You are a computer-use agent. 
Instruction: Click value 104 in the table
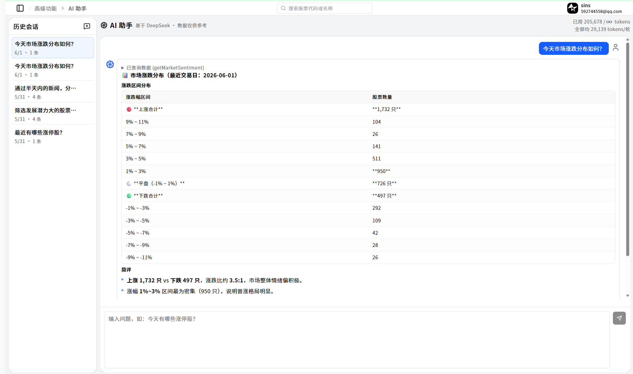[x=376, y=122]
